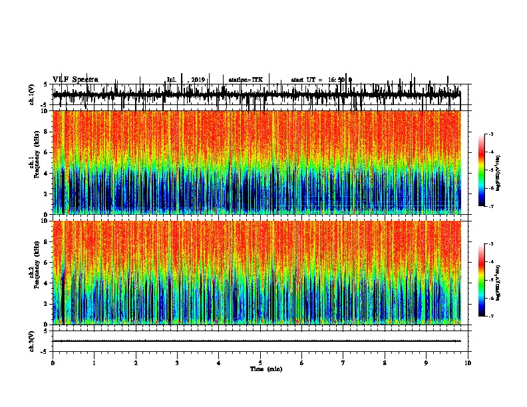Click the "Time (min)" axis label
Screen dimensions: 527x407
(x=266, y=369)
